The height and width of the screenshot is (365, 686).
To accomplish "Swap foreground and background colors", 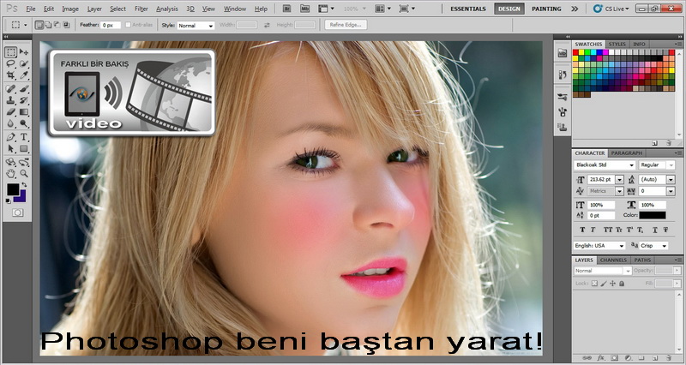I will click(24, 185).
